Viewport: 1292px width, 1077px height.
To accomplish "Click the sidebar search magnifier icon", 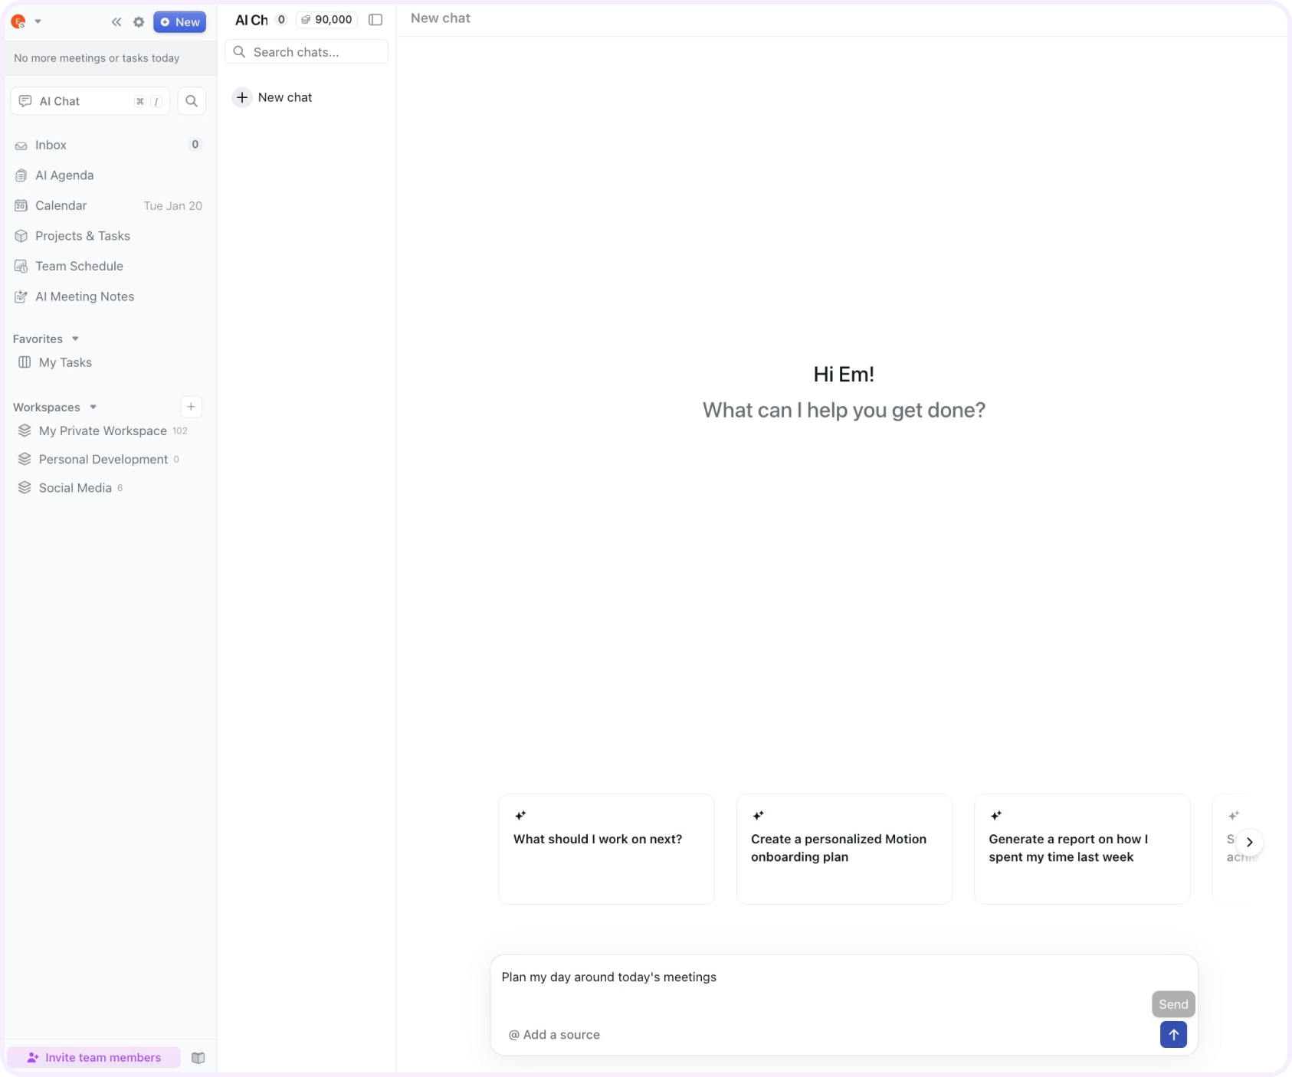I will click(x=192, y=101).
